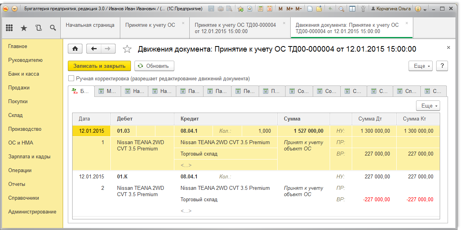This screenshot has width=461, height=230.
Task: Navigate back with the left arrow
Action: tap(93, 49)
